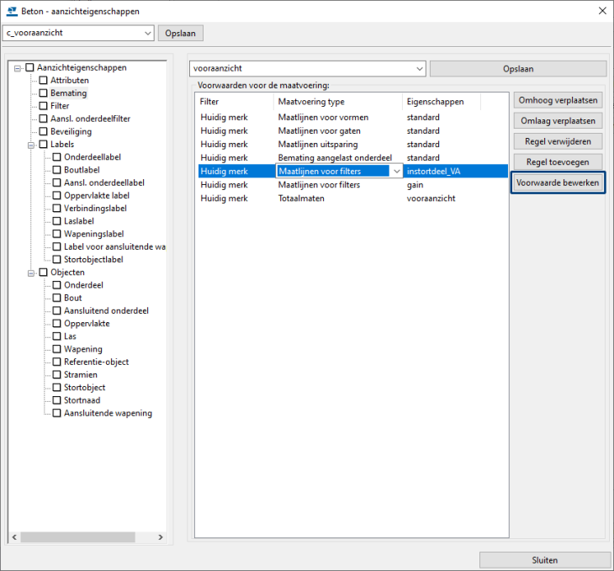Select the Totaalmaten row in the list
Image resolution: width=614 pixels, height=571 pixels.
coord(301,198)
